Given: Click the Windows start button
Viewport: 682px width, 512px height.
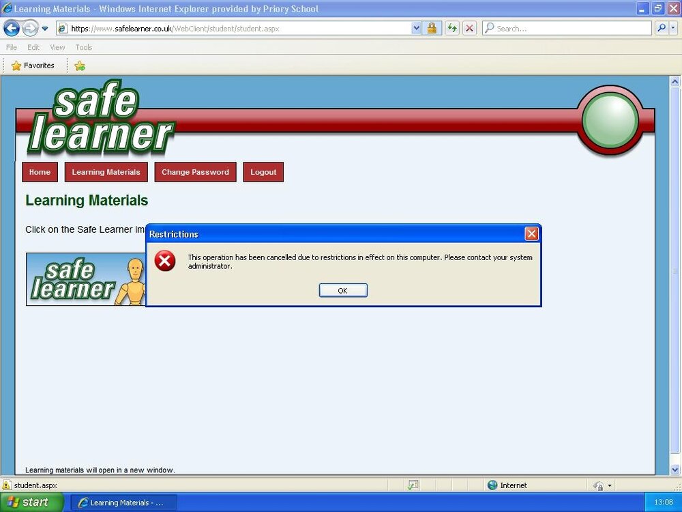Looking at the screenshot, I should point(32,502).
